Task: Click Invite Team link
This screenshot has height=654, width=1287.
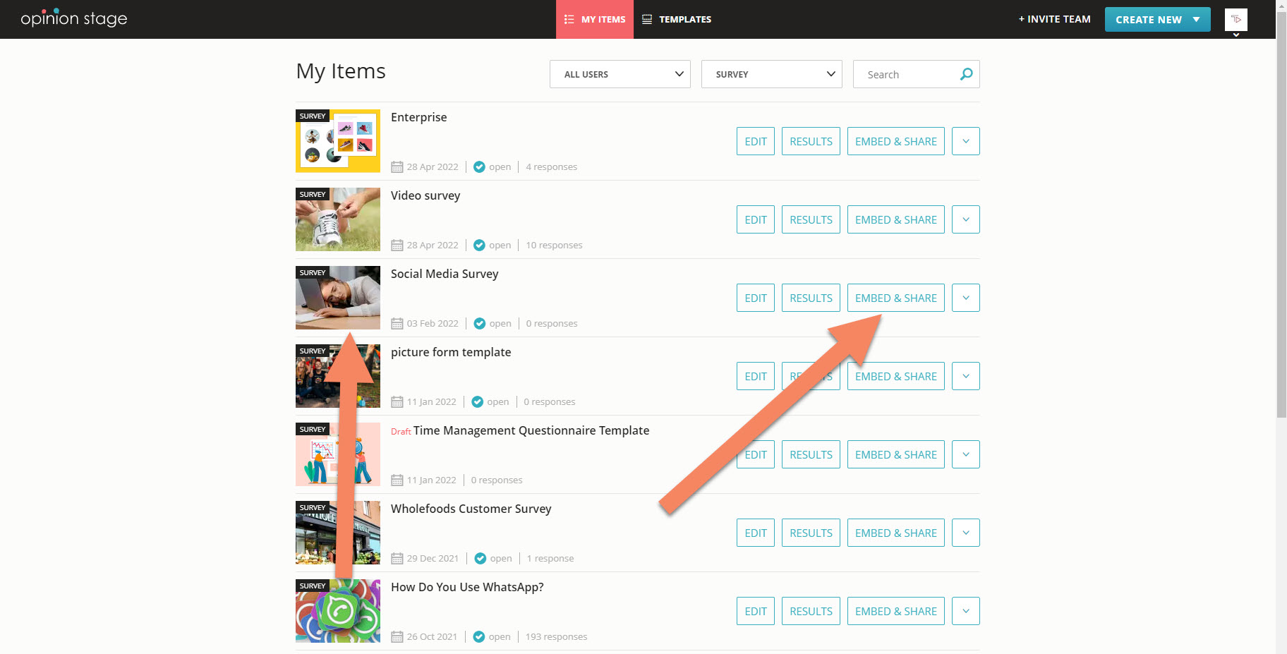Action: point(1055,19)
